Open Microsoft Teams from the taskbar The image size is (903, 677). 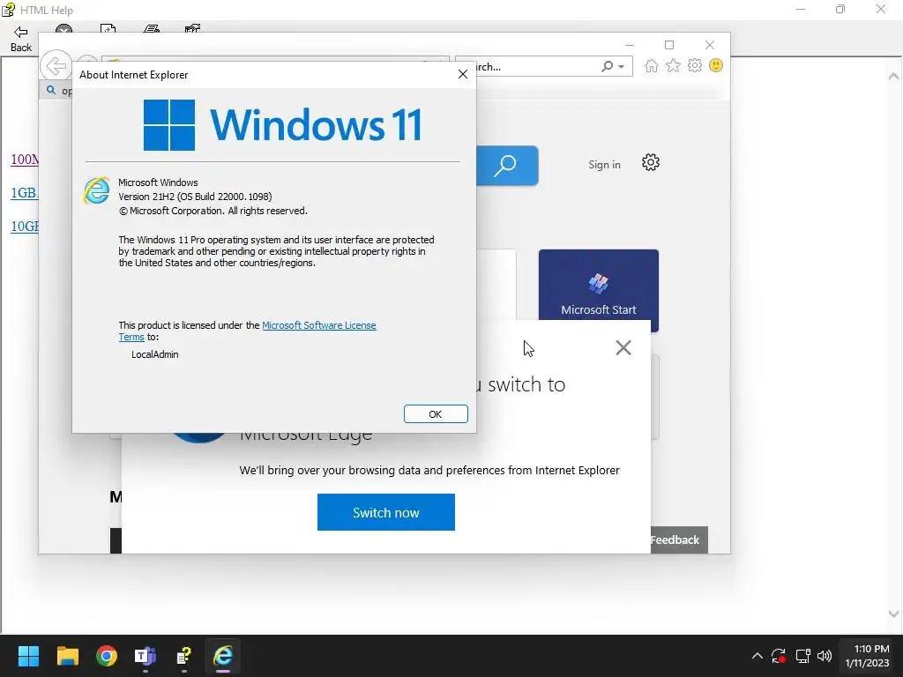point(146,656)
